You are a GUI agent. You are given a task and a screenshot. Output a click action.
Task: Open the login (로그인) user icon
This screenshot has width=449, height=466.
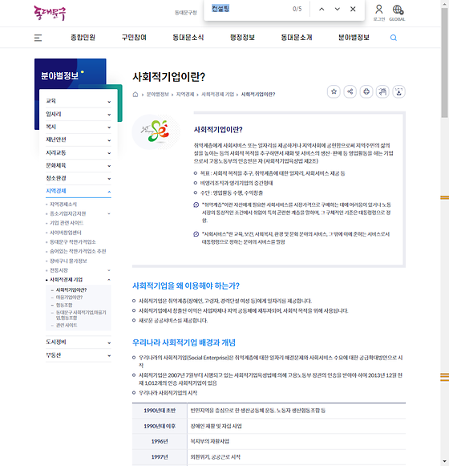pos(379,13)
